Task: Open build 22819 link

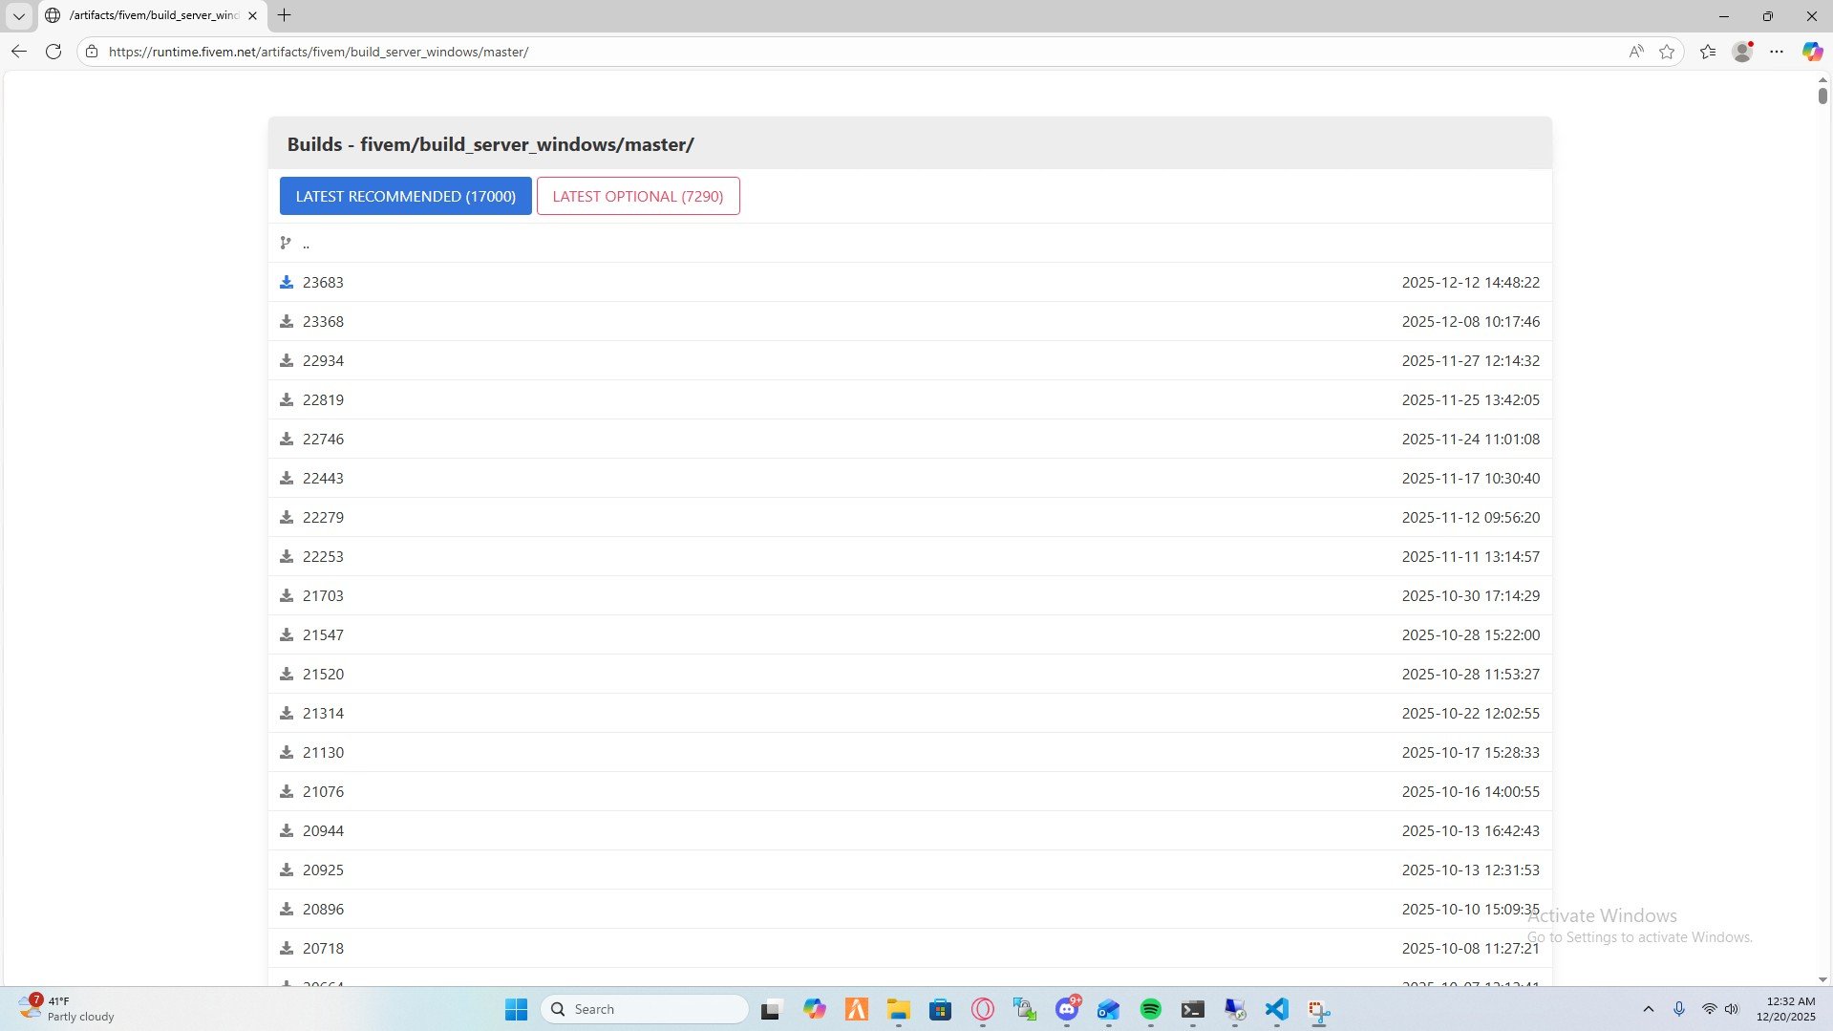Action: (323, 399)
